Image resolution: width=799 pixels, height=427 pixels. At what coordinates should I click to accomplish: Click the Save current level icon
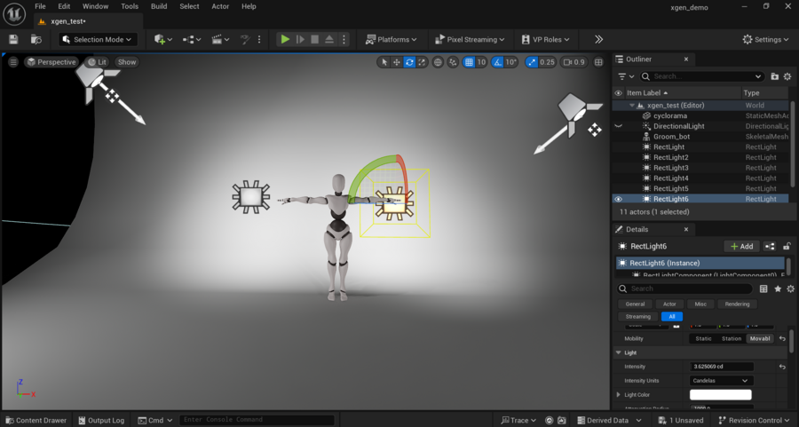pyautogui.click(x=13, y=39)
